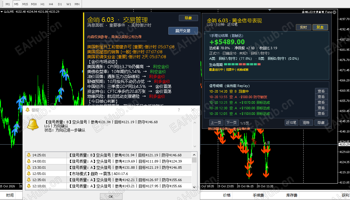Click bell icon of the 12:55:01 row
The width and height of the screenshot is (350, 200).
(x=29, y=173)
